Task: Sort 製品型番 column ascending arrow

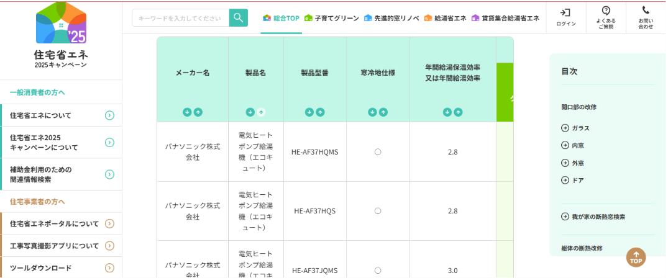Action: [321, 112]
